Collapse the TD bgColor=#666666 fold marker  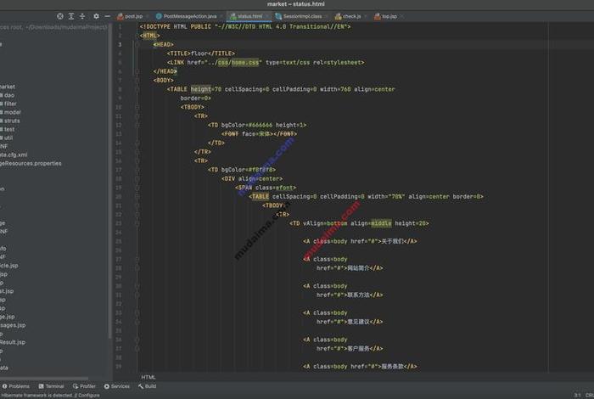[137, 125]
